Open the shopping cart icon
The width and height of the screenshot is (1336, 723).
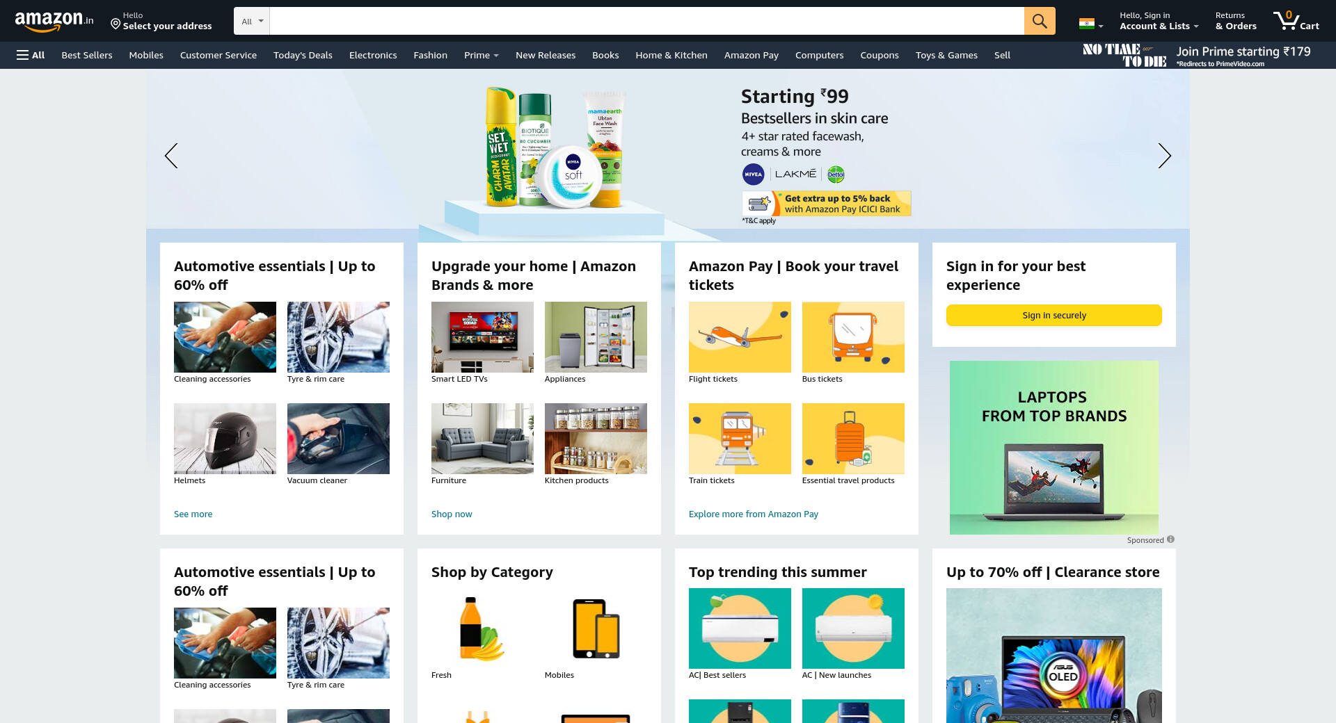pos(1296,21)
